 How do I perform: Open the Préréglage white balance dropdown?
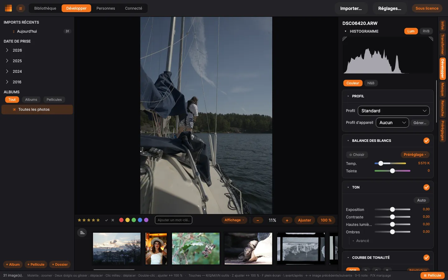point(415,155)
